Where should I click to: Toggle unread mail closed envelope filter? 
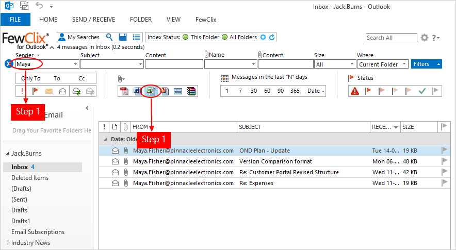[x=49, y=91]
